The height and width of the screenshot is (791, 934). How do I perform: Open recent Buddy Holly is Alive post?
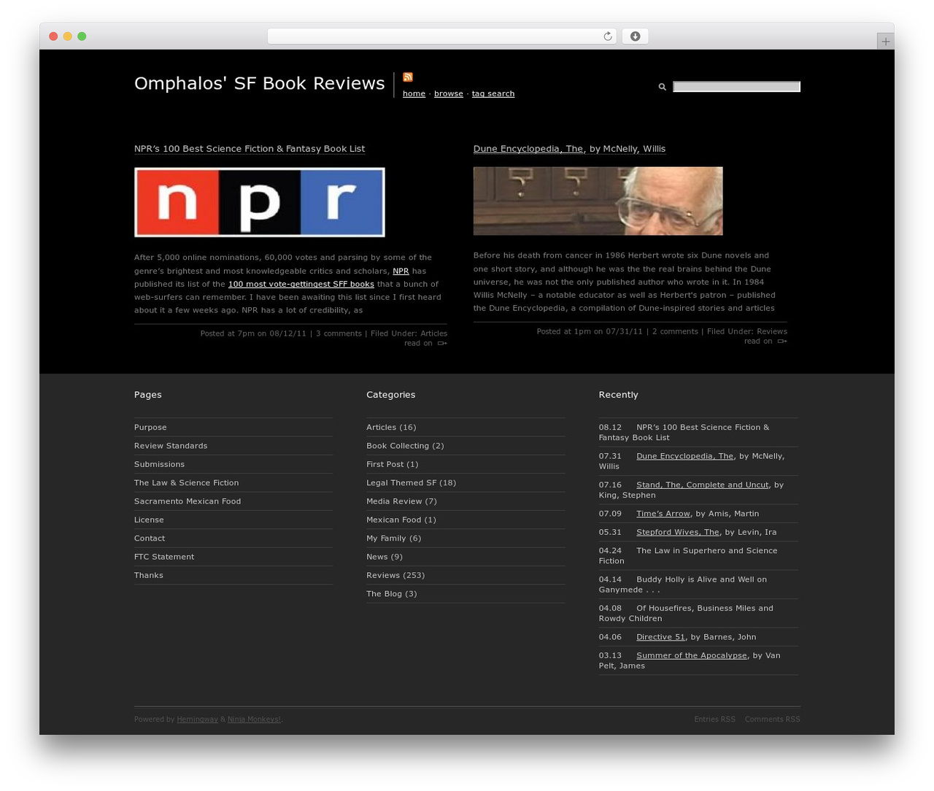click(x=683, y=584)
